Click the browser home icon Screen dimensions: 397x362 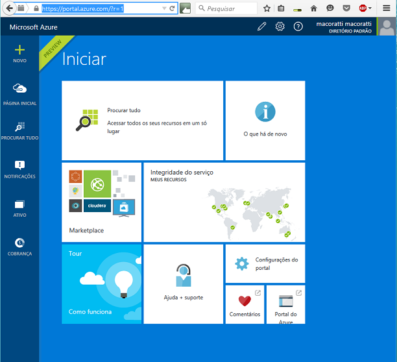click(313, 8)
